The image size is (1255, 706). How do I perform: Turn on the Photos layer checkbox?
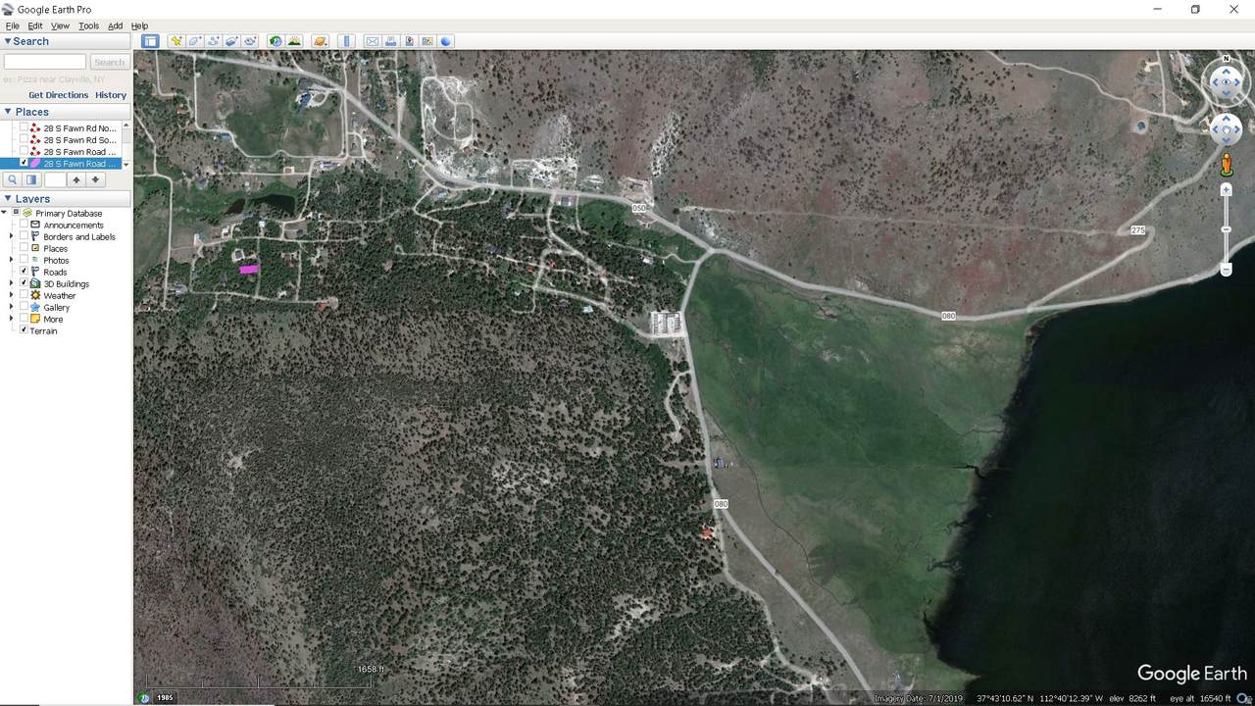pyautogui.click(x=24, y=261)
